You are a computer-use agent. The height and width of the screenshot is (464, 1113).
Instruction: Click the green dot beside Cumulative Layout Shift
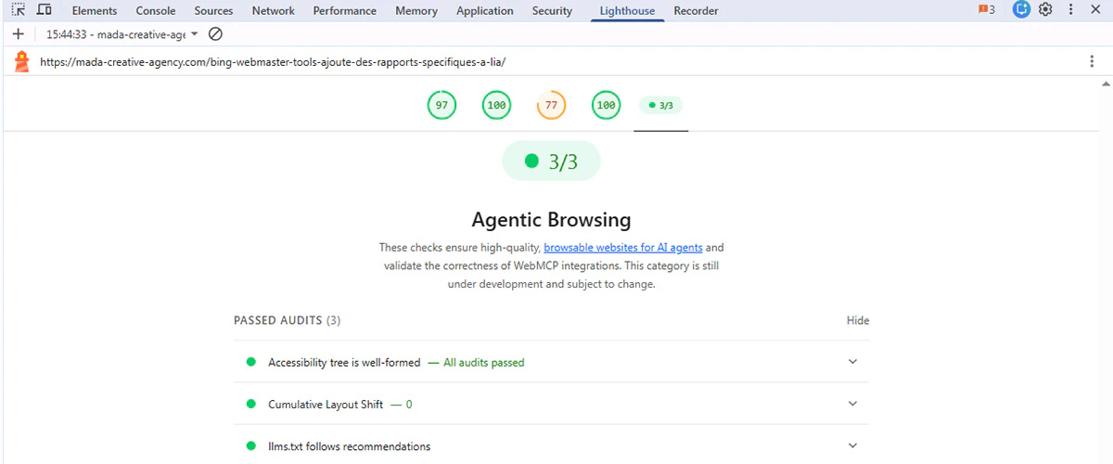pos(250,404)
